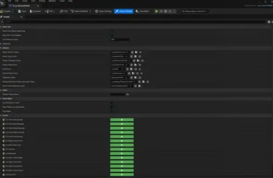Use selected asset for Player Controller Class
Viewport: 273px width, 178px height.
[134, 61]
